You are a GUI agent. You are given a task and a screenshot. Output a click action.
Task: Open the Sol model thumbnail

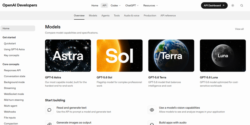[x=120, y=56]
